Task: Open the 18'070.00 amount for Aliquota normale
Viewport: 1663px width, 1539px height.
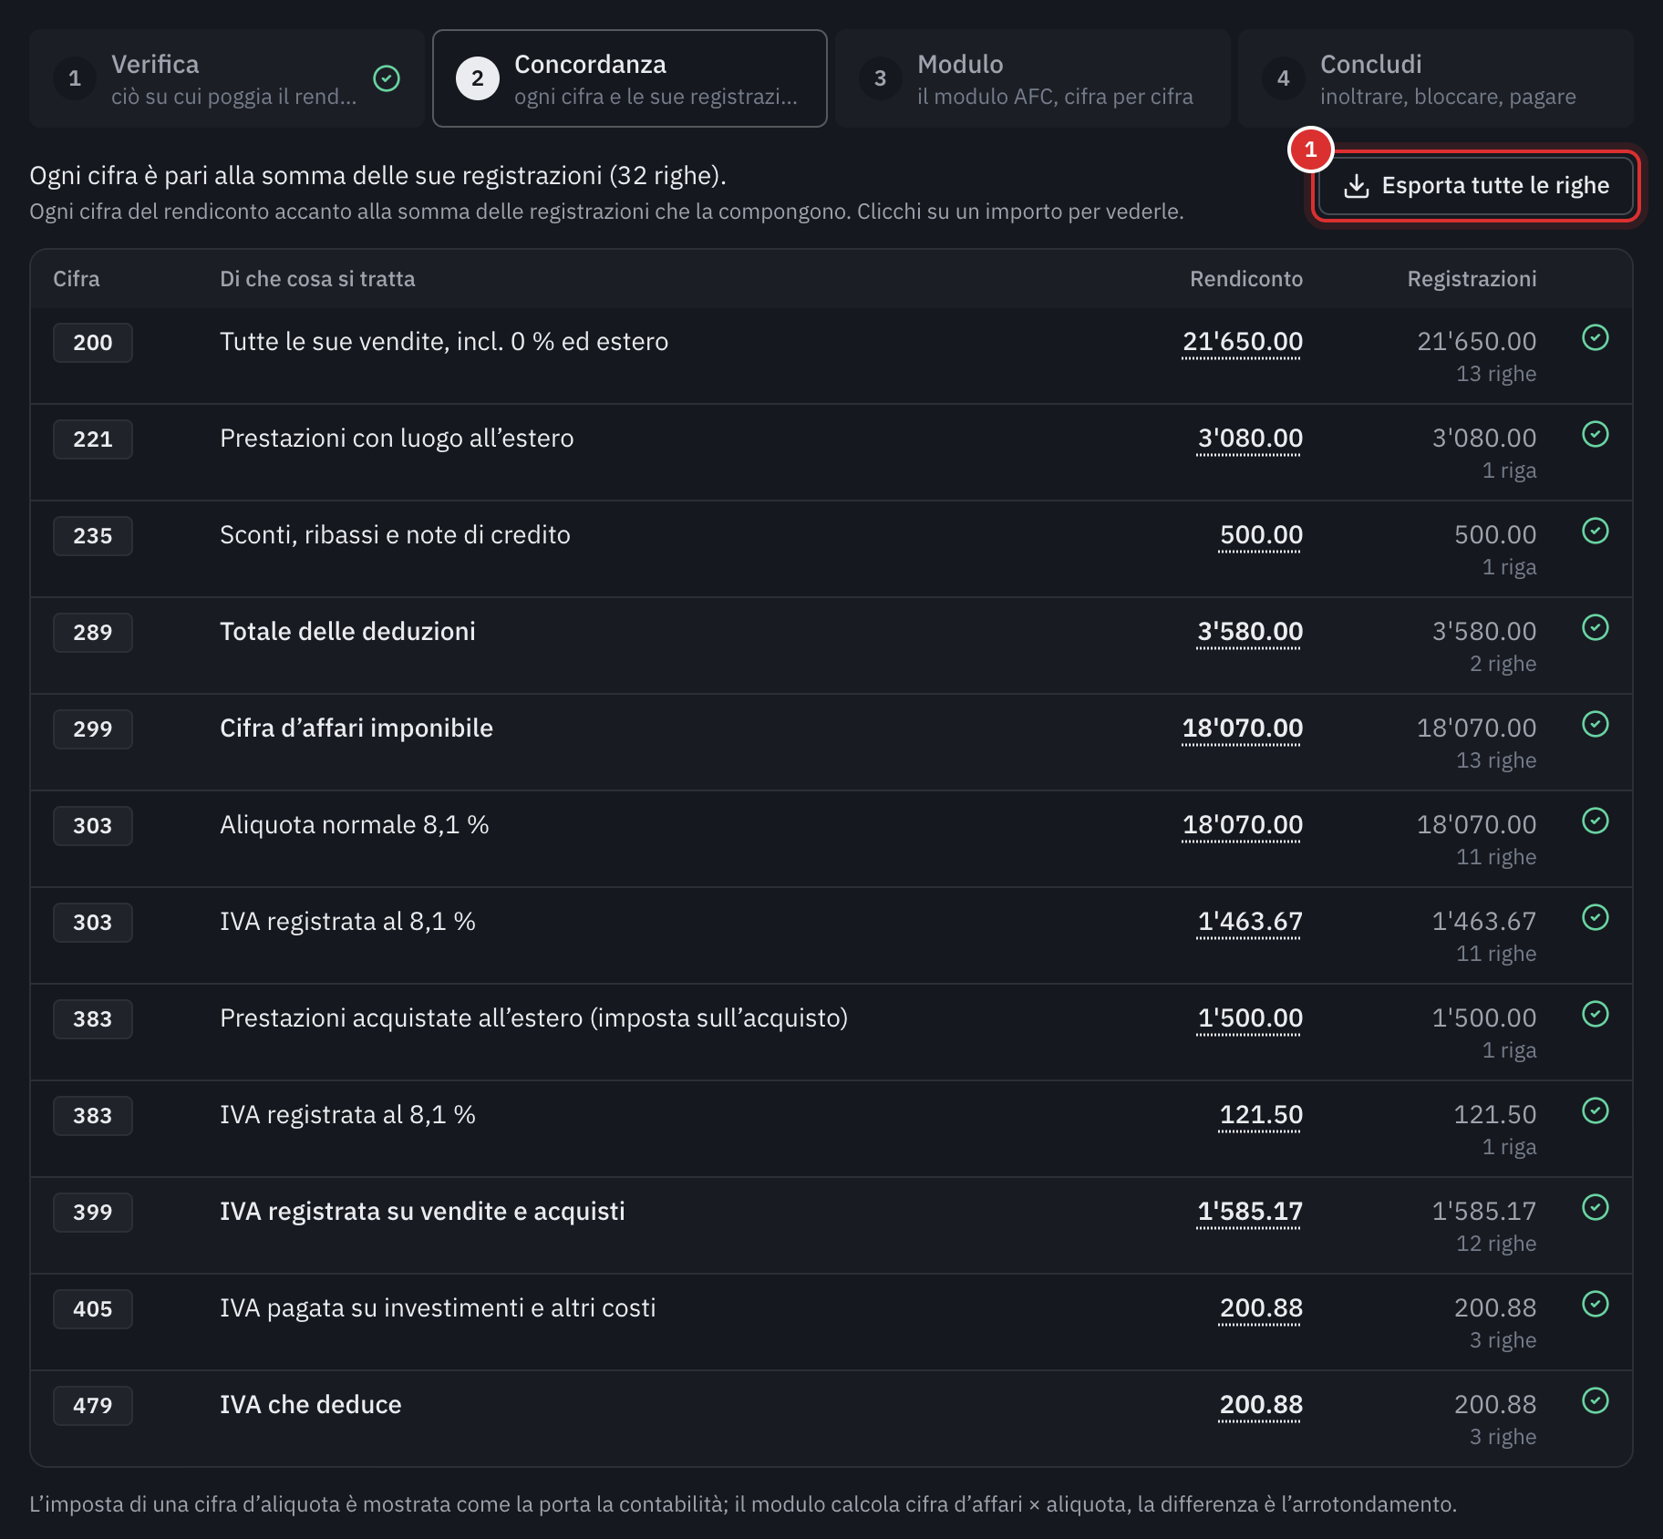Action: coord(1242,825)
